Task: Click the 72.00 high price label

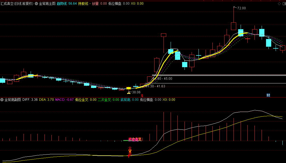Action: point(241,8)
